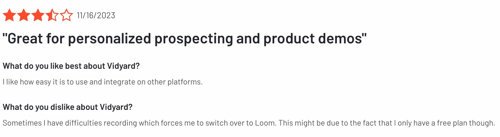Image resolution: width=500 pixels, height=137 pixels.
Task: Click the first filled rating star
Action: pyautogui.click(x=9, y=15)
